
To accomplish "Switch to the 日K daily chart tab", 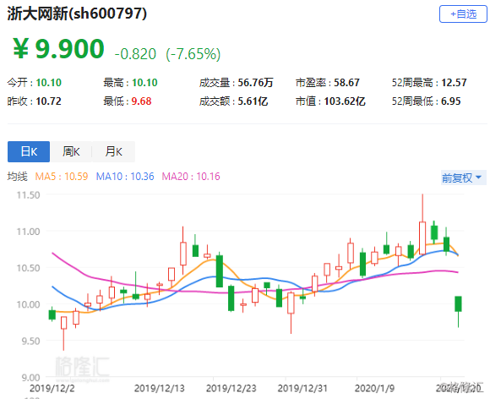I will (29, 151).
